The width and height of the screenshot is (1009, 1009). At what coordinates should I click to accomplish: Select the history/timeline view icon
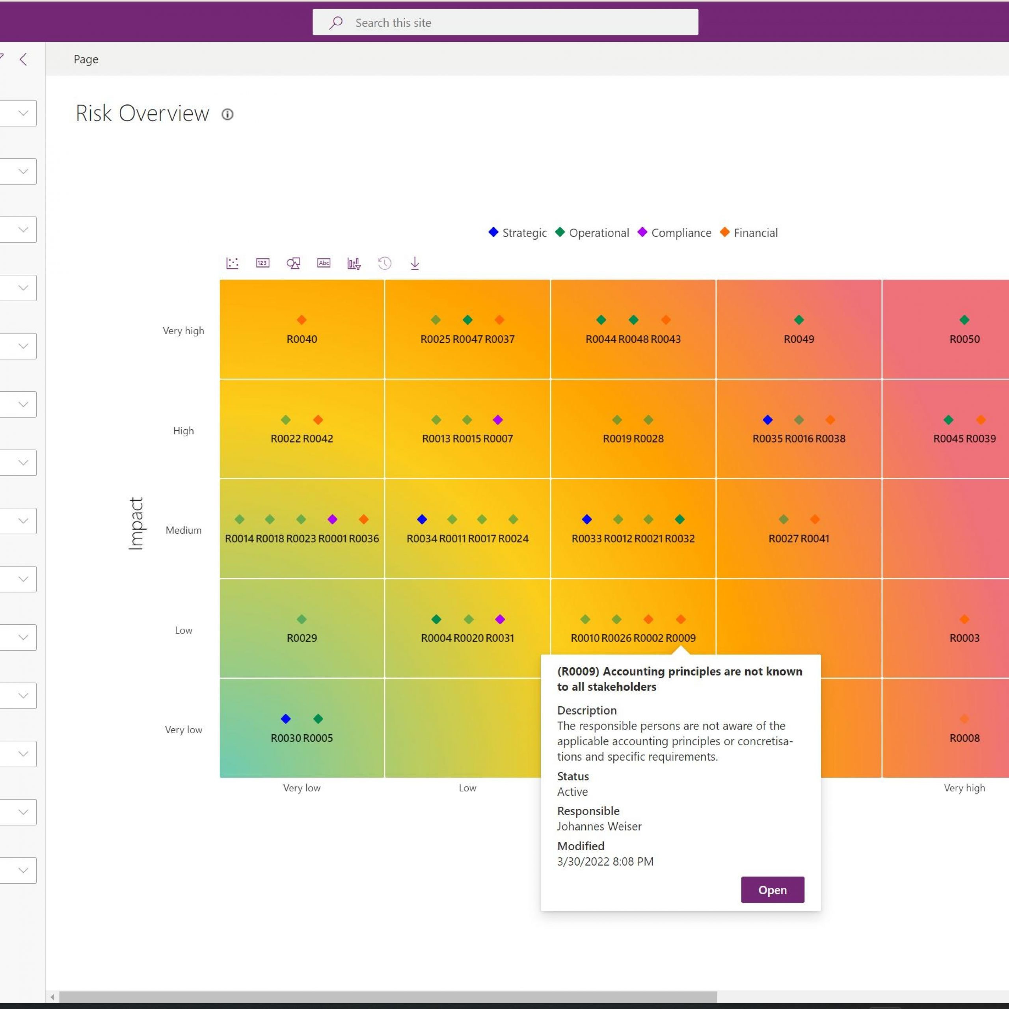point(384,263)
